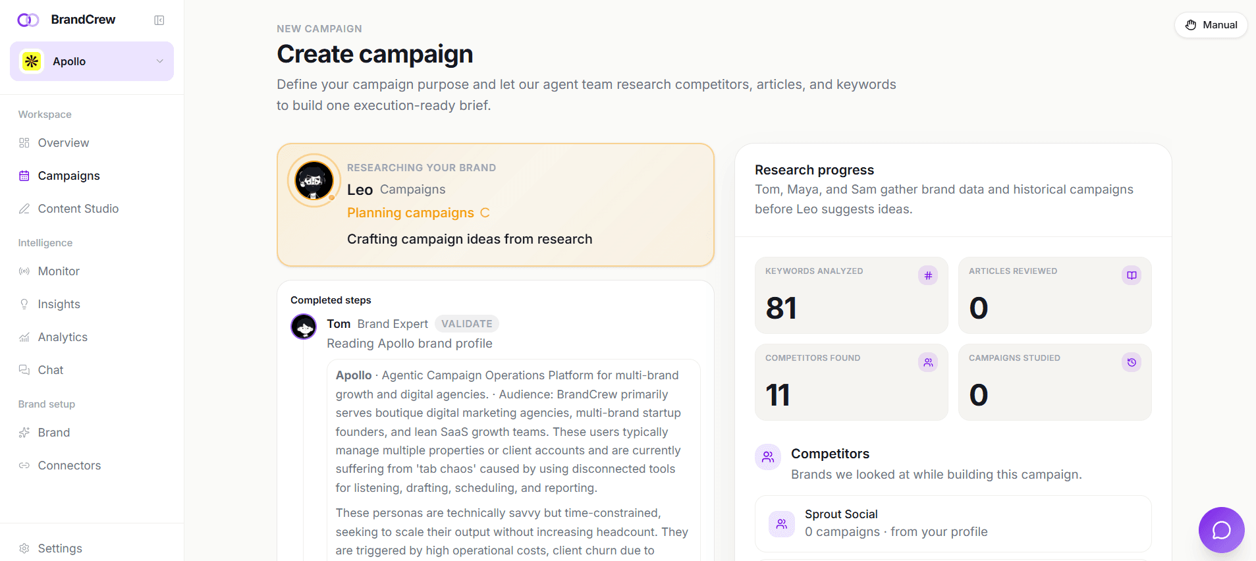Click the Articles Reviewed value 0
1256x561 pixels.
pyautogui.click(x=979, y=308)
